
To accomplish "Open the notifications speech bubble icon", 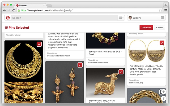I will click(162, 18).
